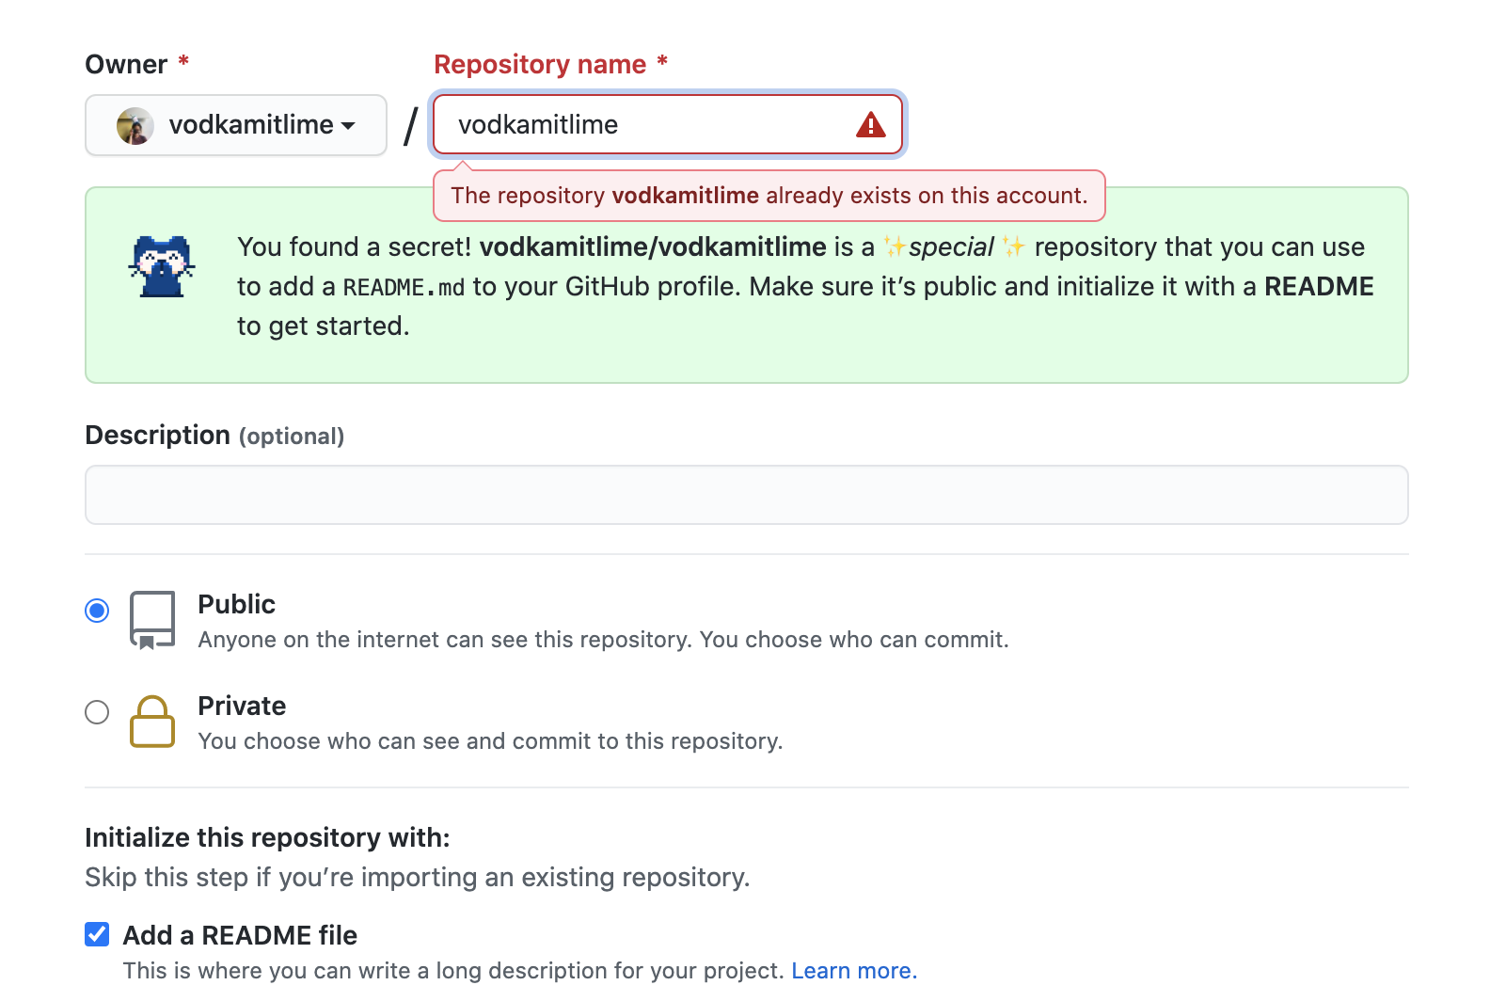Click the red warning triangle icon

pyautogui.click(x=871, y=124)
